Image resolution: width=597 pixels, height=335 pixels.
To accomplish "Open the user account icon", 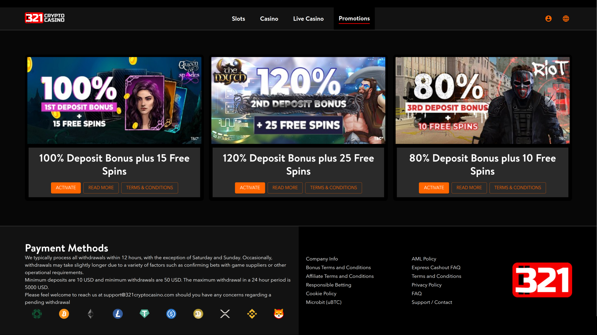I will pyautogui.click(x=548, y=19).
